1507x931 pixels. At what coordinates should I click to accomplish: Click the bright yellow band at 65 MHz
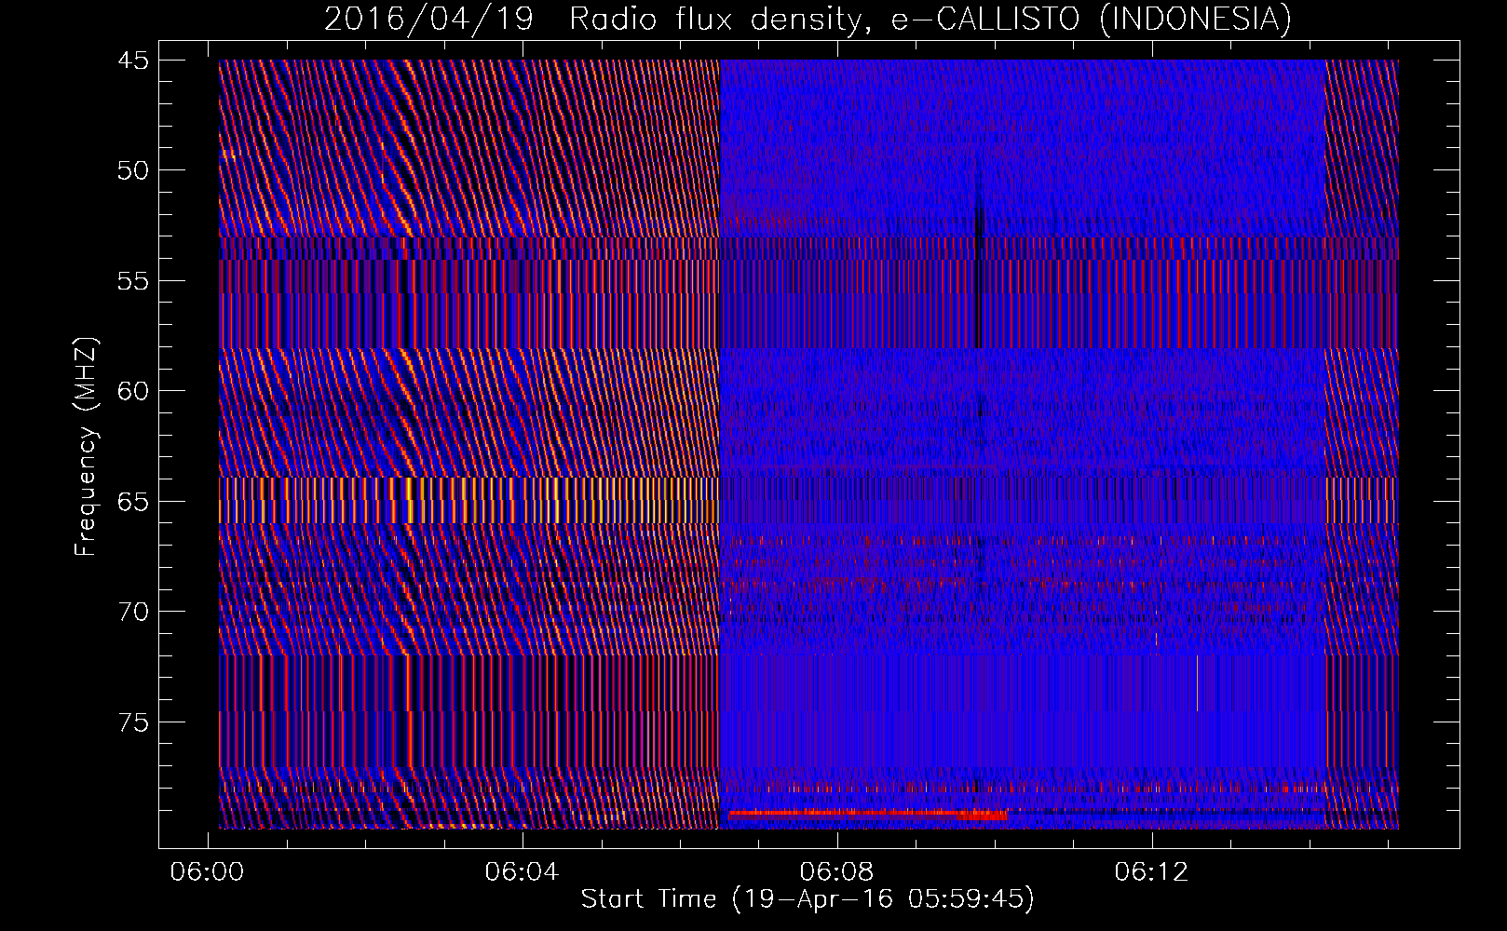468,501
